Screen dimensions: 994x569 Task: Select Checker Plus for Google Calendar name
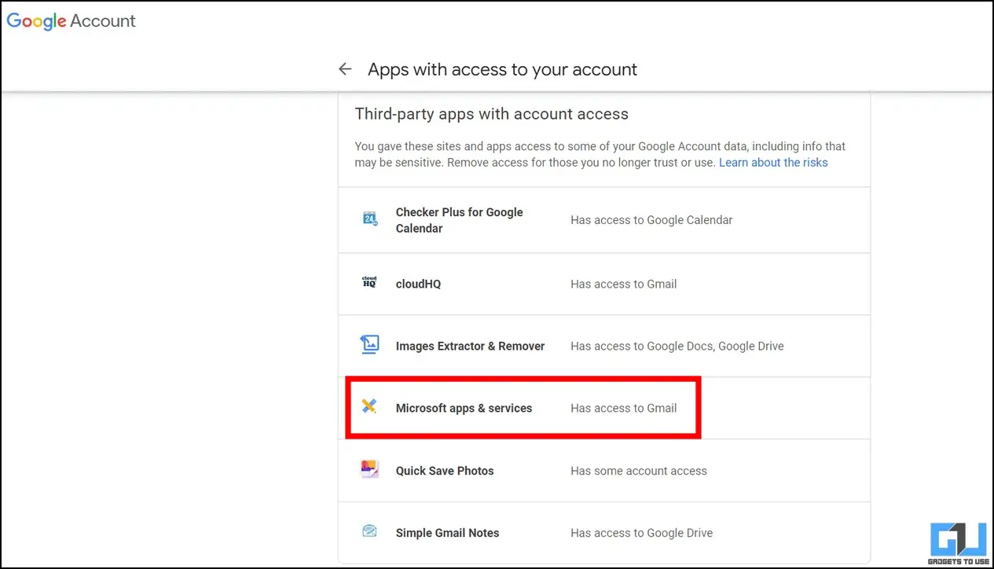[459, 220]
